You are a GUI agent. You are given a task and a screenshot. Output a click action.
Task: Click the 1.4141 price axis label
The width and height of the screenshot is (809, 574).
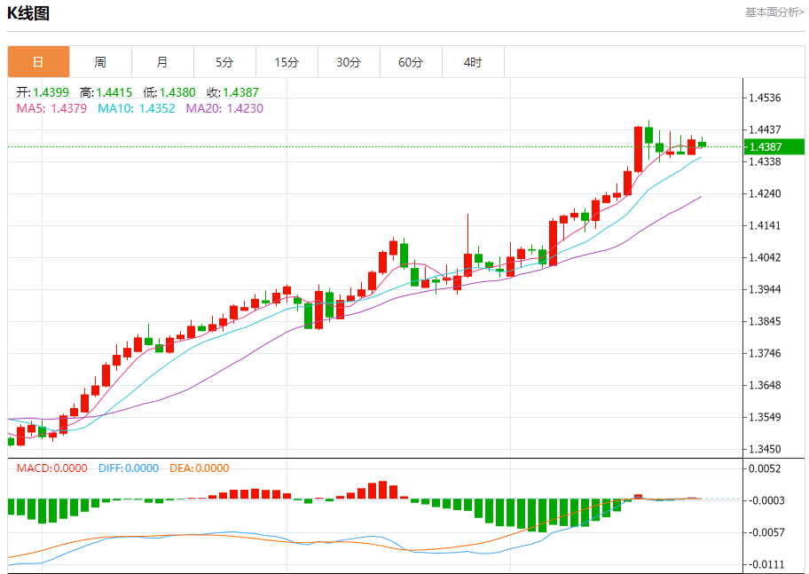coord(766,225)
